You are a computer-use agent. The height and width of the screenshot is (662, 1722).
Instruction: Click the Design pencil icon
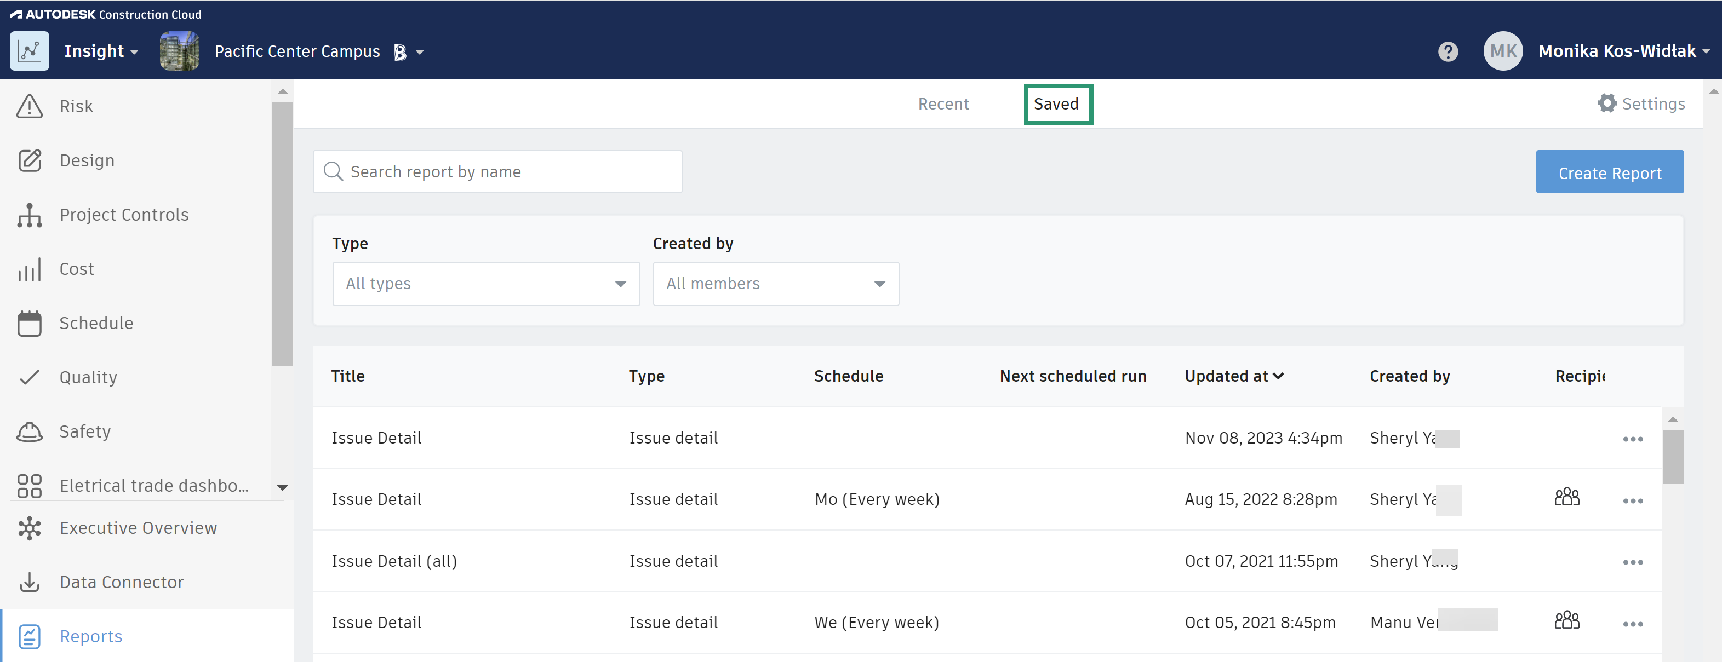[30, 160]
